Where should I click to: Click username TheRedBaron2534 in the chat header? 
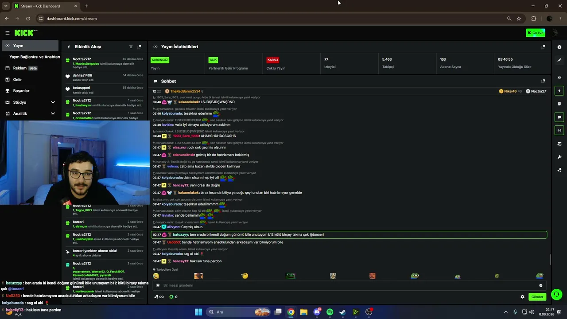185,91
